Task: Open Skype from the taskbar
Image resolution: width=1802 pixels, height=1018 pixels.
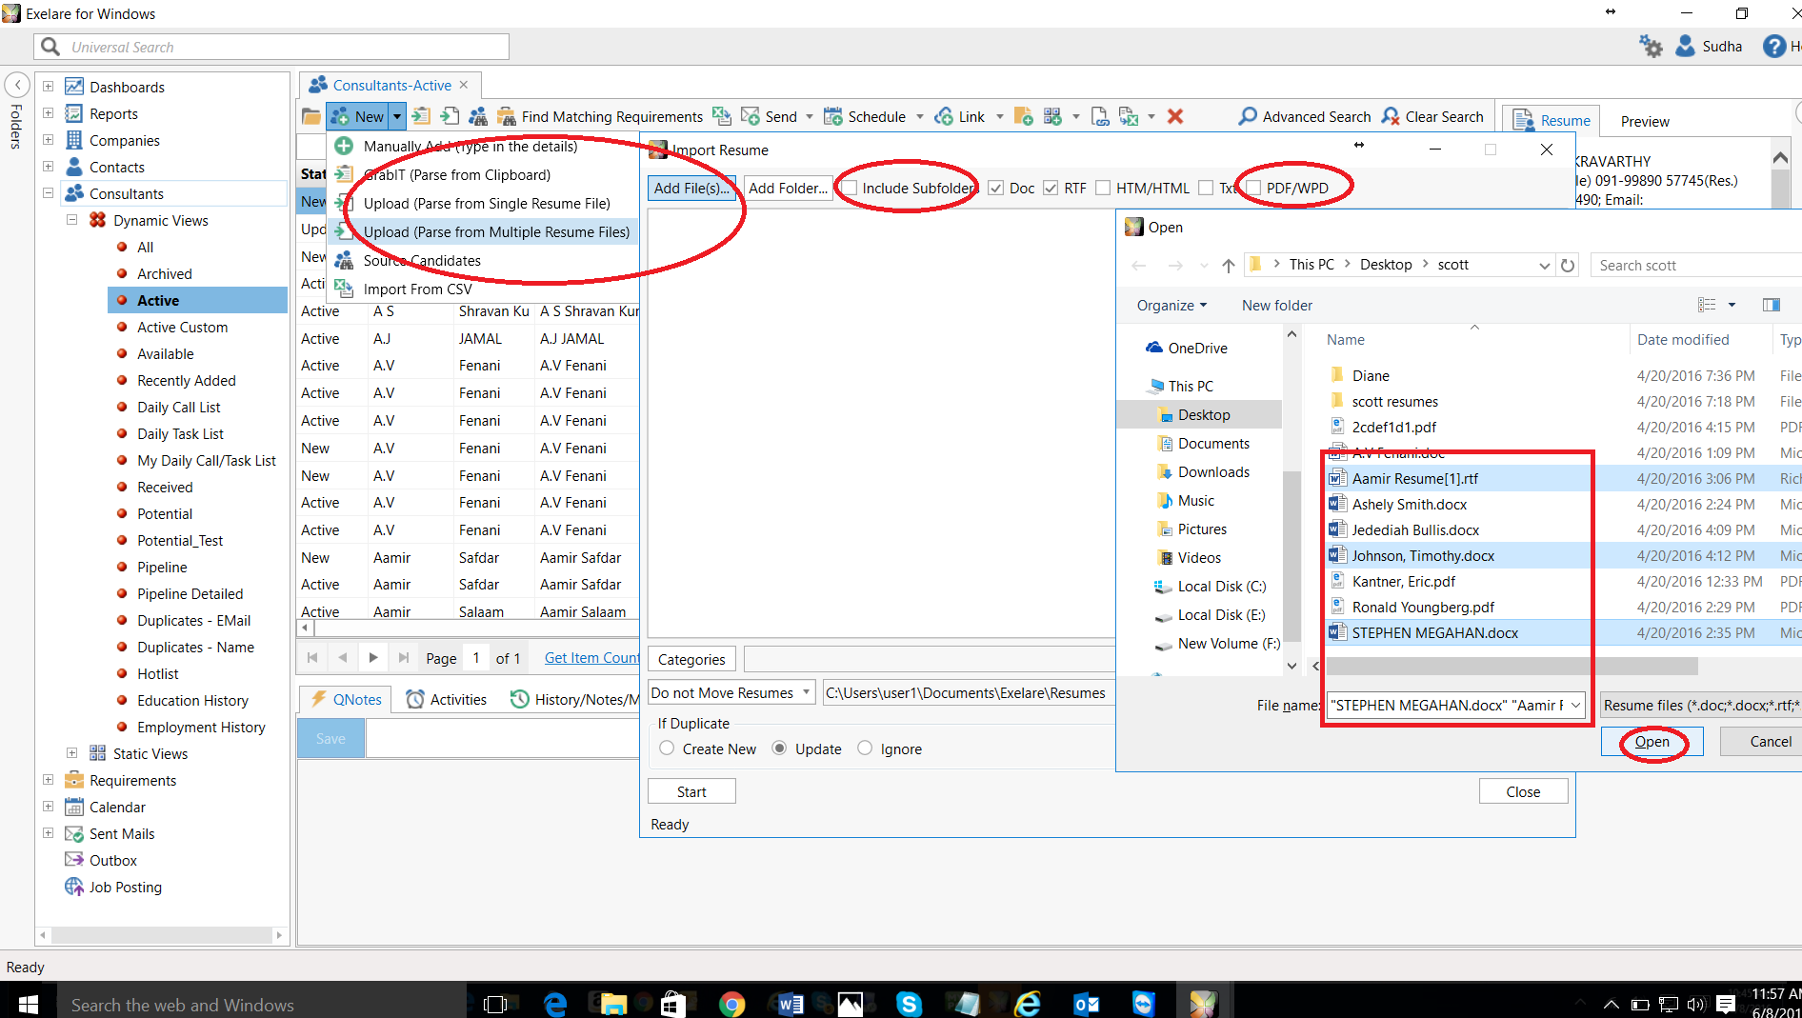Action: 910,1004
